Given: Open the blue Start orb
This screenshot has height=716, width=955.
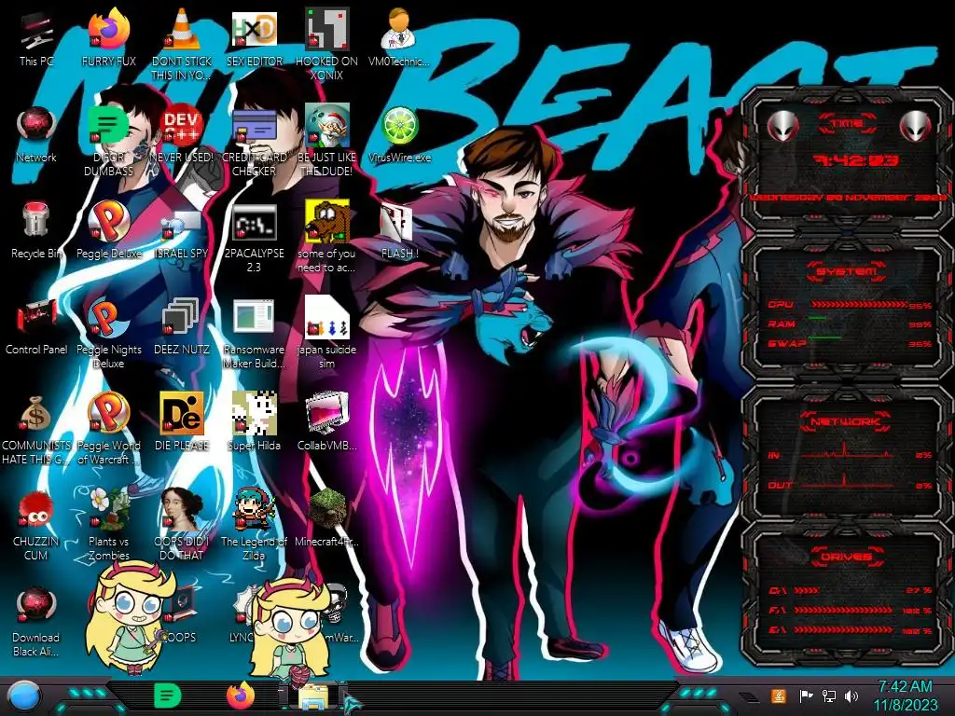Looking at the screenshot, I should tap(24, 695).
